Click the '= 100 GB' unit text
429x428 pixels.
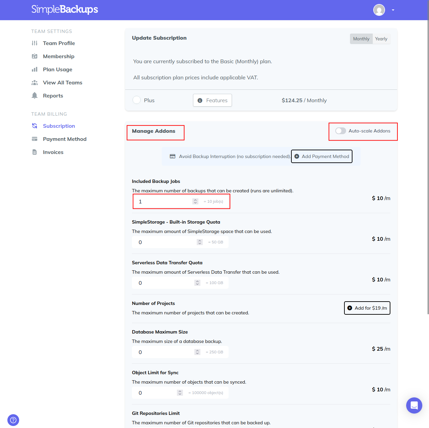(x=214, y=283)
